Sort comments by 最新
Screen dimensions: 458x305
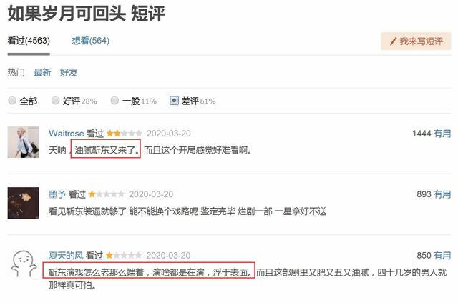coord(43,72)
